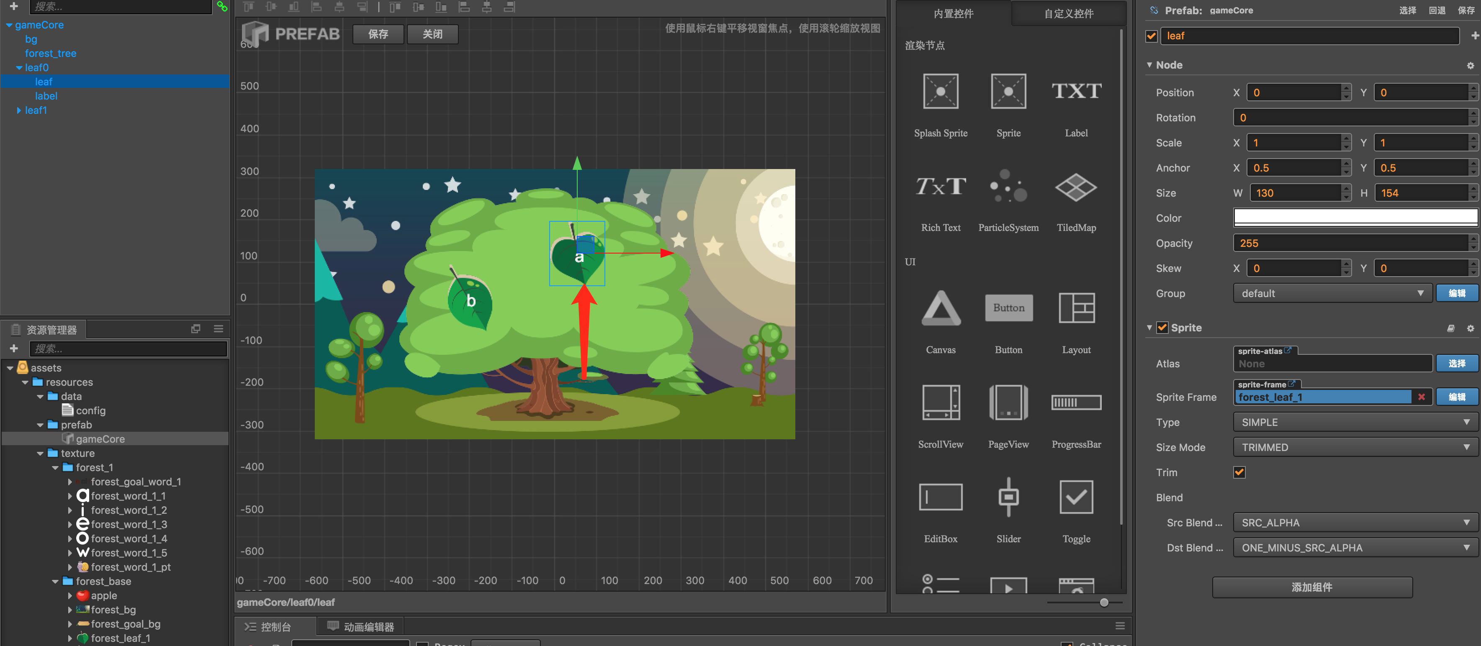Select the Splash Sprite widget icon
Screen dimensions: 1481x646
[941, 91]
